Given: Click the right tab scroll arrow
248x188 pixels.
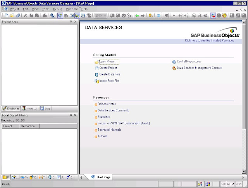Looking at the screenshot, I should [x=243, y=178].
